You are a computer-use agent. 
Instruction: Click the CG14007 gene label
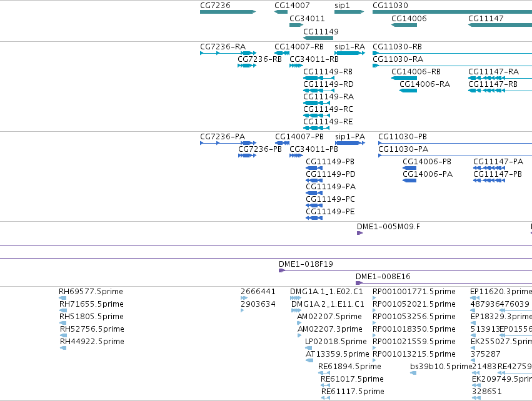[292, 6]
